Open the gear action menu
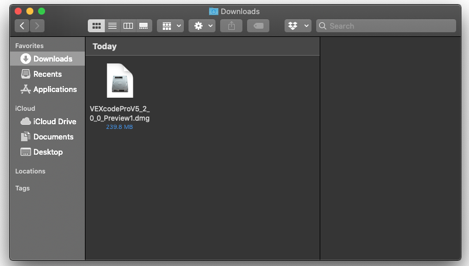This screenshot has height=266, width=469. (202, 26)
